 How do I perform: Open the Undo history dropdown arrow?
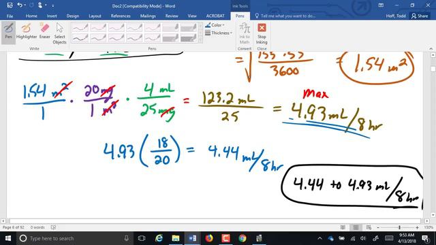point(25,5)
